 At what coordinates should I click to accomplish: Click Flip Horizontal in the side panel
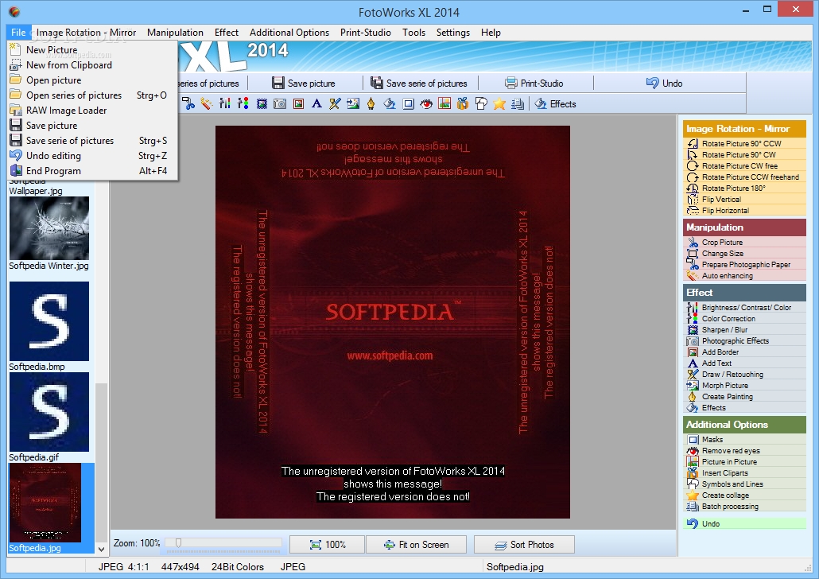click(744, 210)
